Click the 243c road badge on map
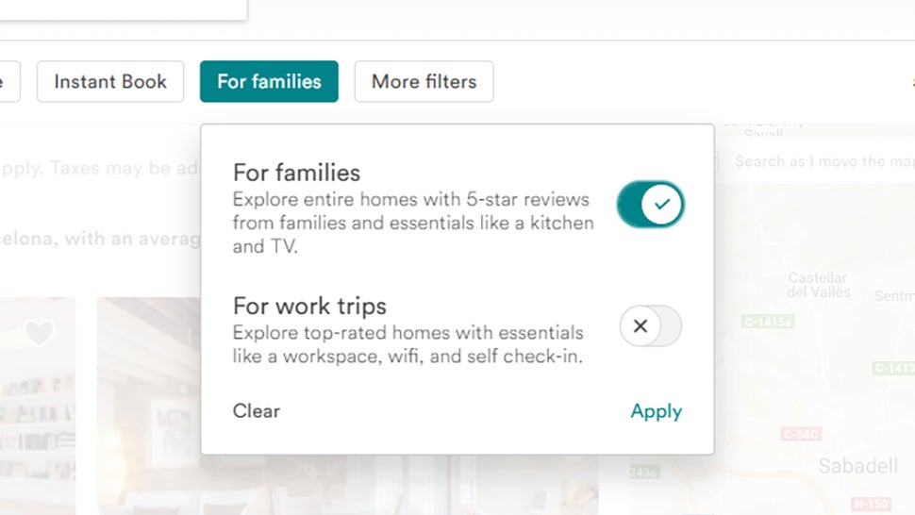This screenshot has height=515, width=915. coord(644,472)
